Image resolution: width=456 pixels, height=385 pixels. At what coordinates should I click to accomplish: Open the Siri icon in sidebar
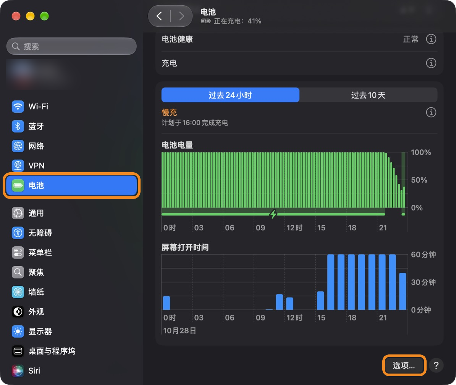click(18, 371)
